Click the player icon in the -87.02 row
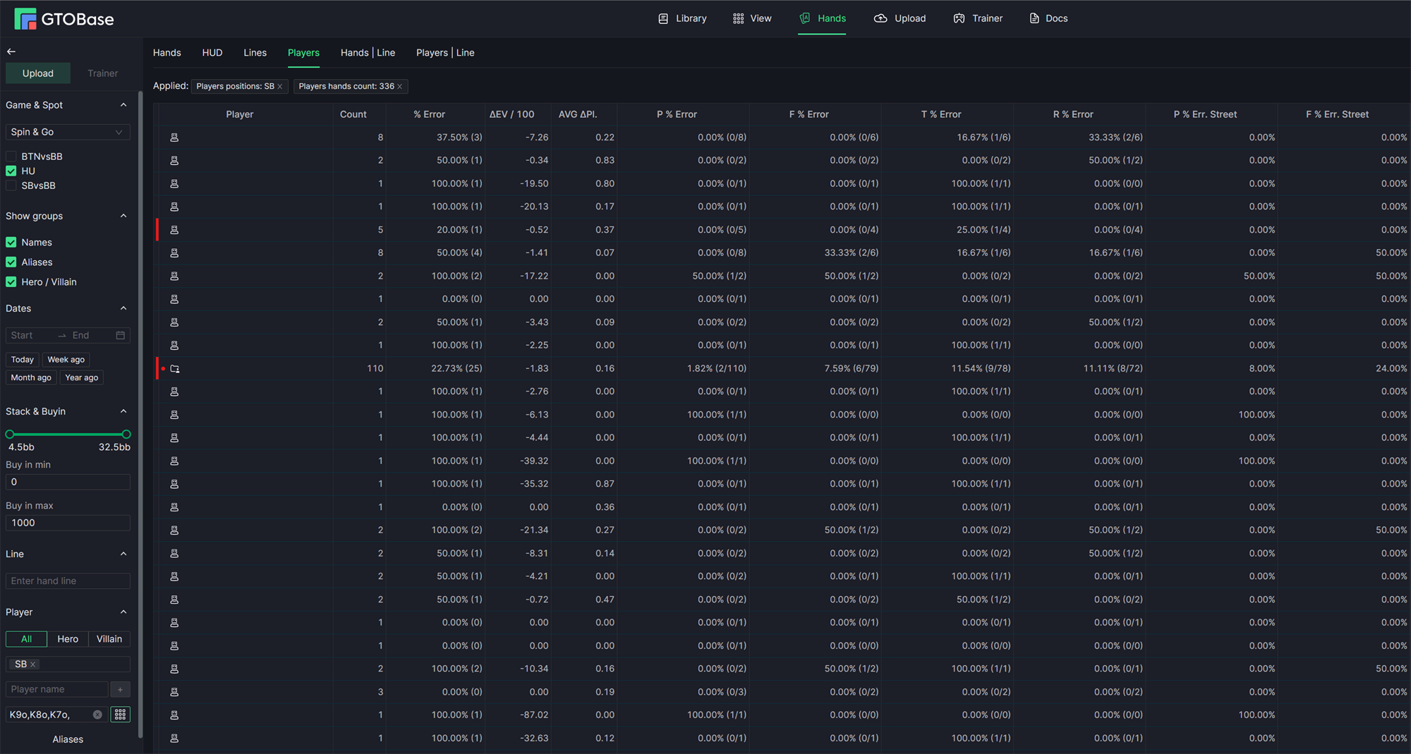 coord(174,715)
